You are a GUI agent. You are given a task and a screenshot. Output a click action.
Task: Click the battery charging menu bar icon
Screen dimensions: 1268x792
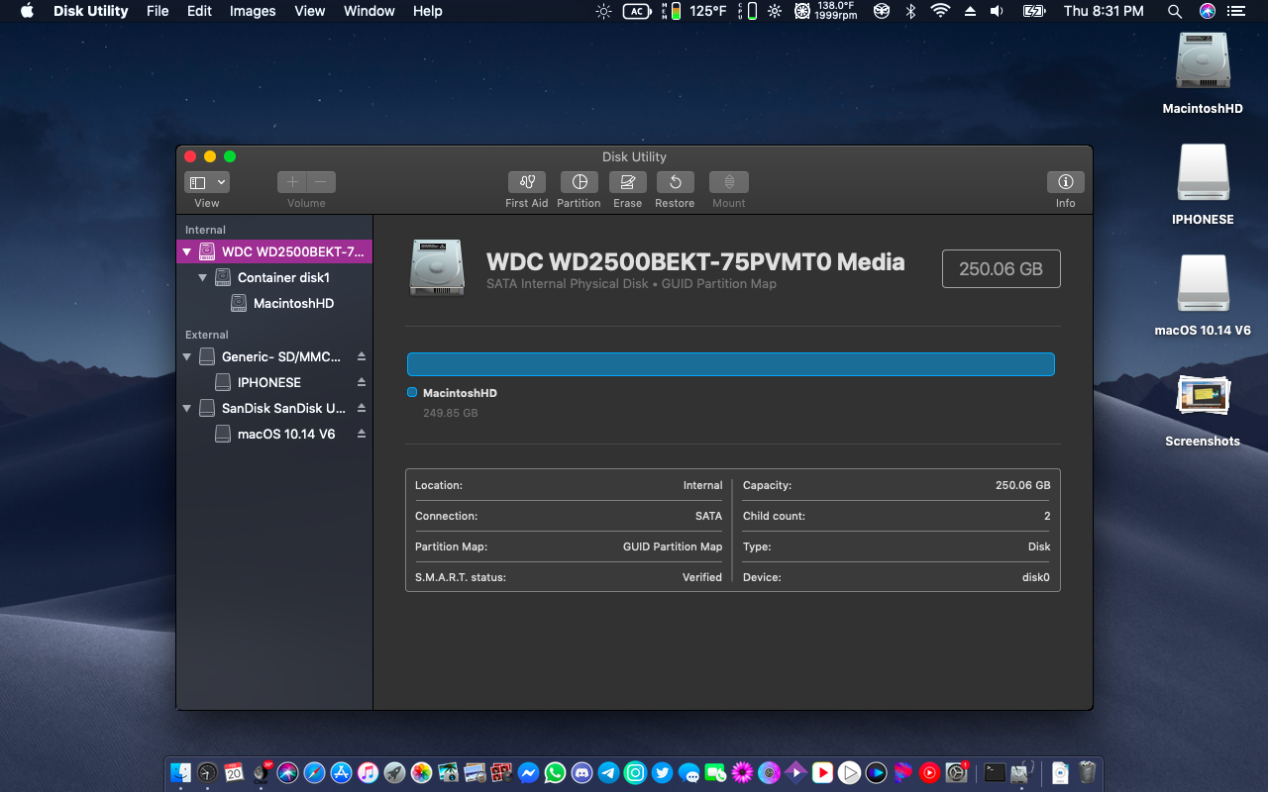pos(1033,11)
